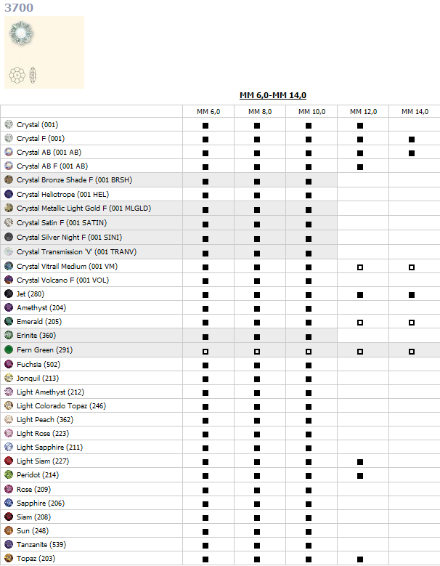Viewport: 440px width, 566px height.
Task: Click the Crystal Satin F icon
Action: (x=9, y=223)
